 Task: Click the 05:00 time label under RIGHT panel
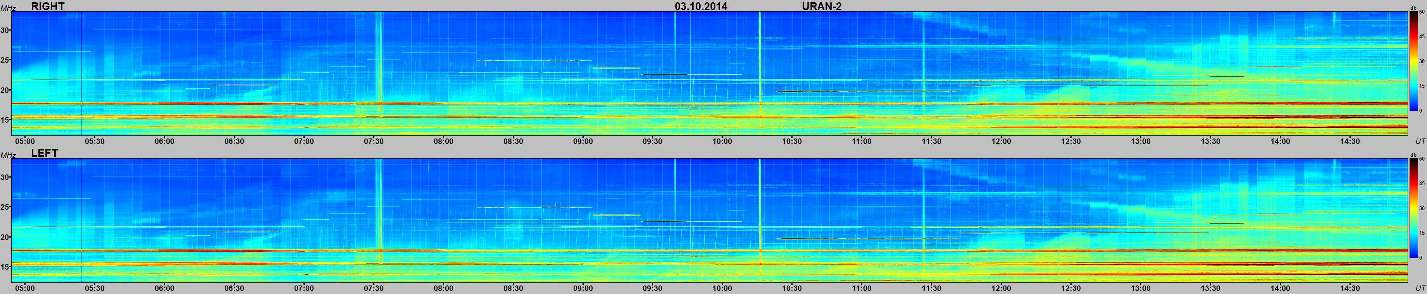pos(25,142)
